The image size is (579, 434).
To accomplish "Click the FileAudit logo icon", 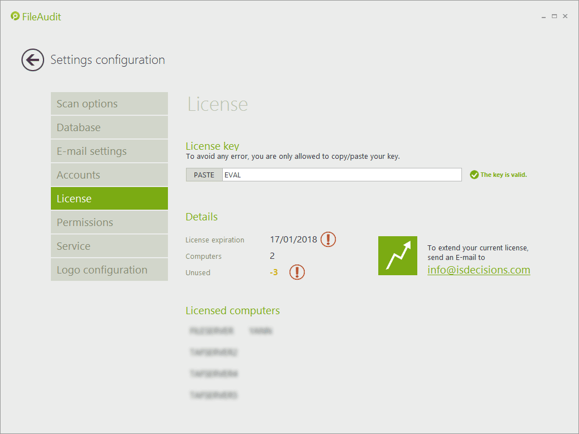I will (x=15, y=16).
